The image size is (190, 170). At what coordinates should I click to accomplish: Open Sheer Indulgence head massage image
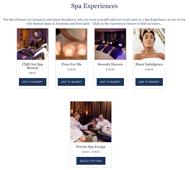pyautogui.click(x=149, y=44)
